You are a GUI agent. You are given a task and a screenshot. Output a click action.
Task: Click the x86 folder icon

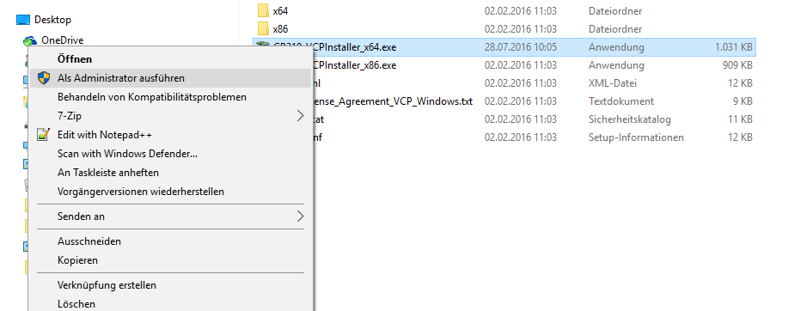(263, 28)
